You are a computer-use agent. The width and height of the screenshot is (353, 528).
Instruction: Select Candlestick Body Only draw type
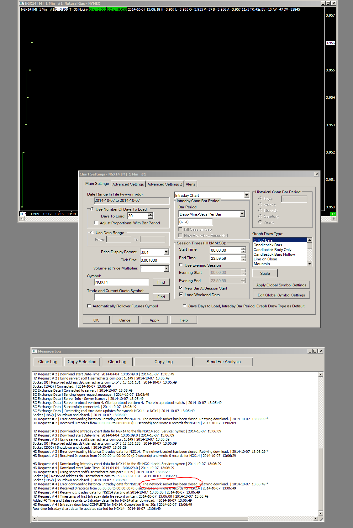click(x=280, y=250)
